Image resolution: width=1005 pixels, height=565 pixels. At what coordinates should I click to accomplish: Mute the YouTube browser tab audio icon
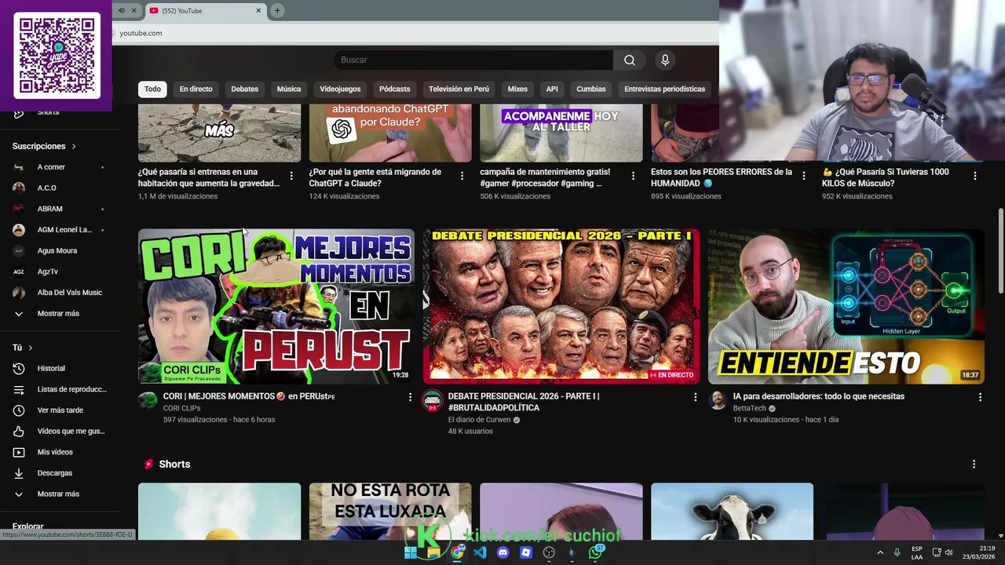pyautogui.click(x=121, y=10)
